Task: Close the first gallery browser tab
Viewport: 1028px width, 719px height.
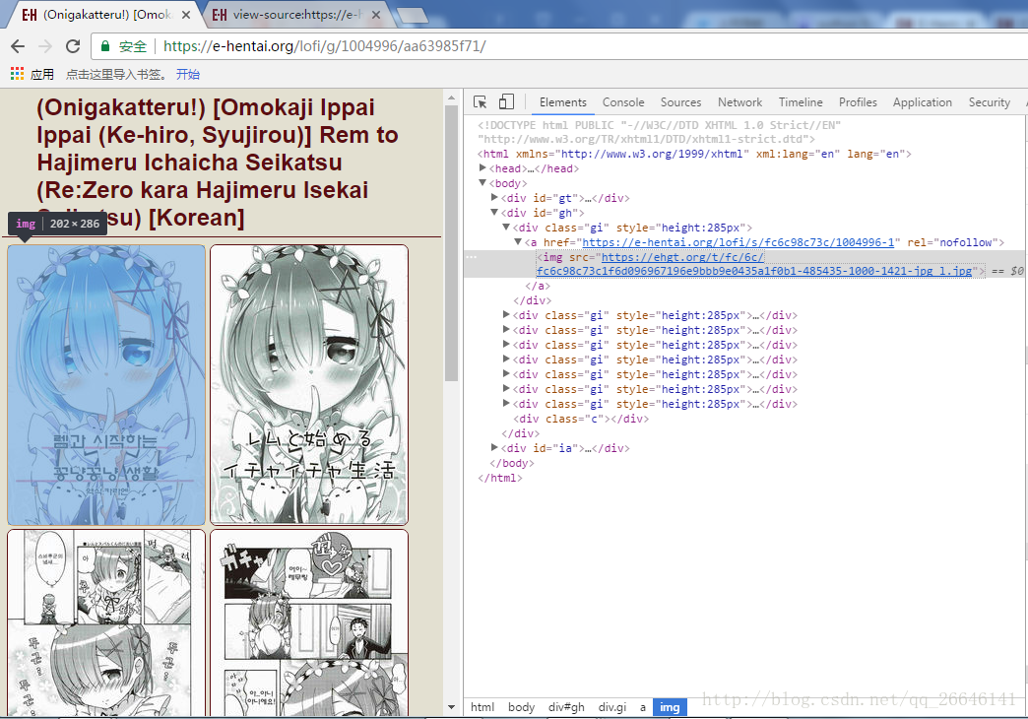Action: click(x=185, y=15)
